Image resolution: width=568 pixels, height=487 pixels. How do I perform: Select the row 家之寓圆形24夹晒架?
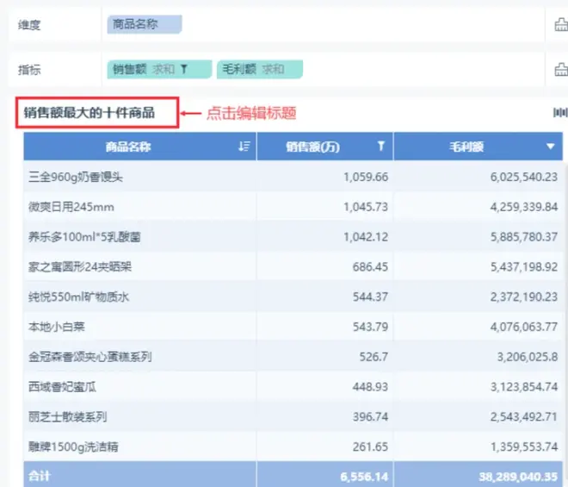click(x=293, y=266)
